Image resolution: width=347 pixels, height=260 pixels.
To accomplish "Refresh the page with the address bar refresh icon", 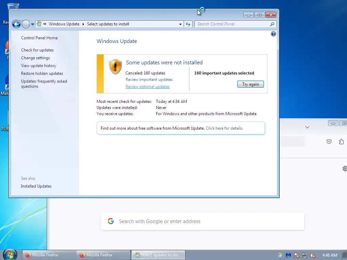I will [x=188, y=24].
